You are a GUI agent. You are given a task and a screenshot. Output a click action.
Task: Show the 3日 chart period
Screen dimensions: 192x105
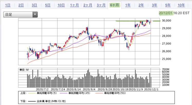coord(34,5)
